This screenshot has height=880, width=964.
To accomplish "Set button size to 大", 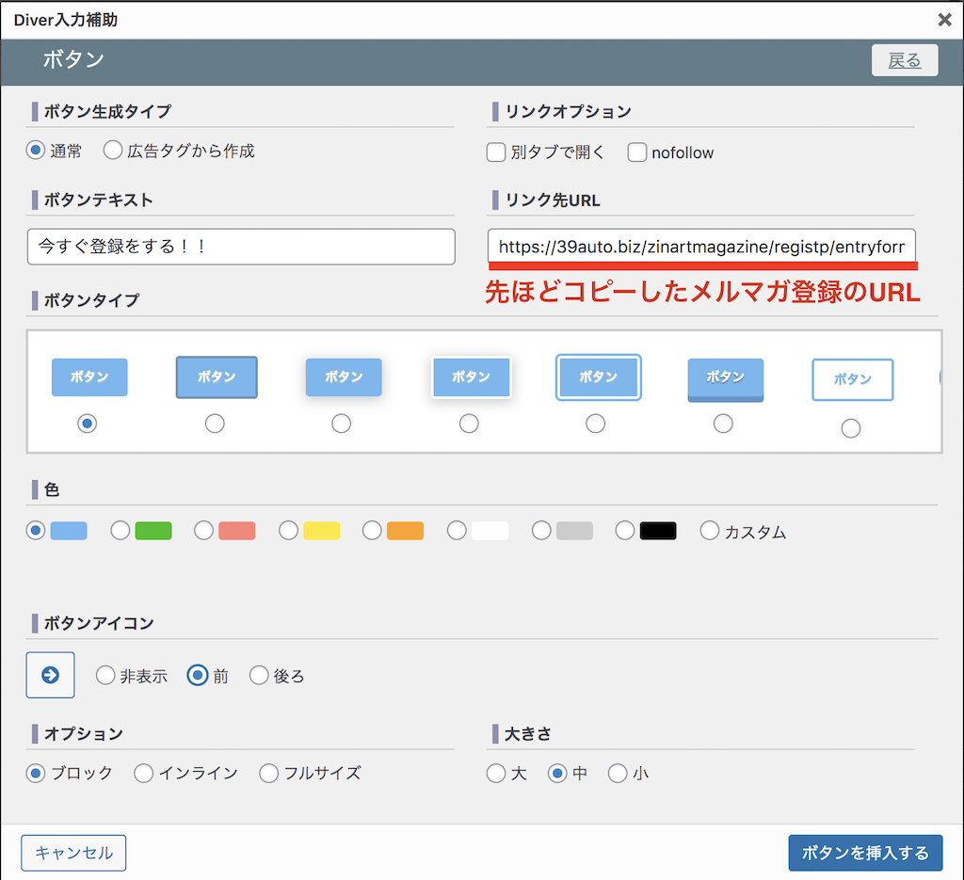I will pos(496,774).
